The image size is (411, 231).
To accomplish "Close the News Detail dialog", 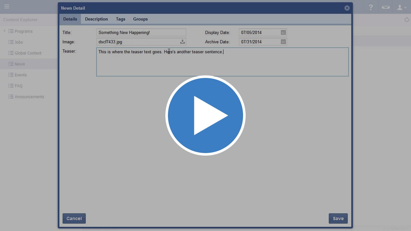I will coord(347,8).
